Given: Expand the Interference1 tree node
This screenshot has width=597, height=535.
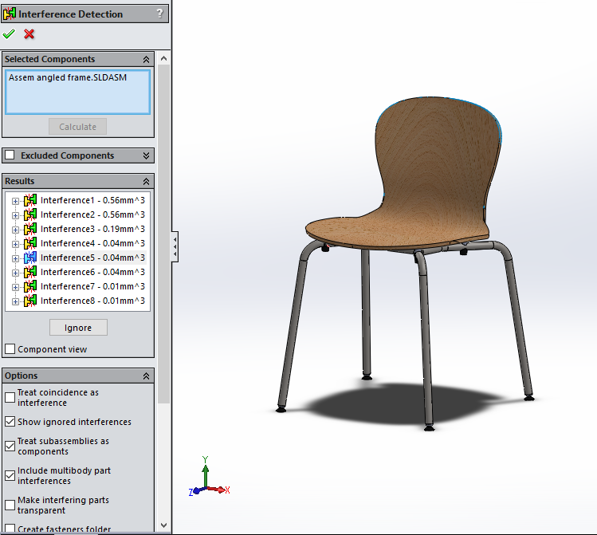Looking at the screenshot, I should (x=15, y=201).
